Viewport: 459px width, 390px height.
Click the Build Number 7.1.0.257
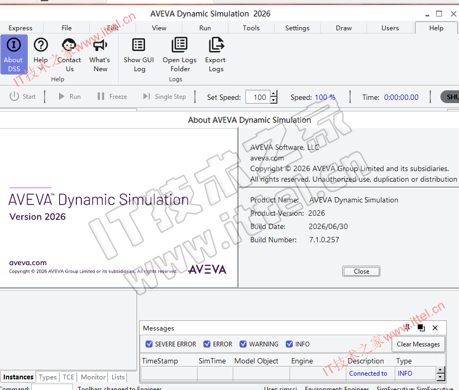point(324,240)
